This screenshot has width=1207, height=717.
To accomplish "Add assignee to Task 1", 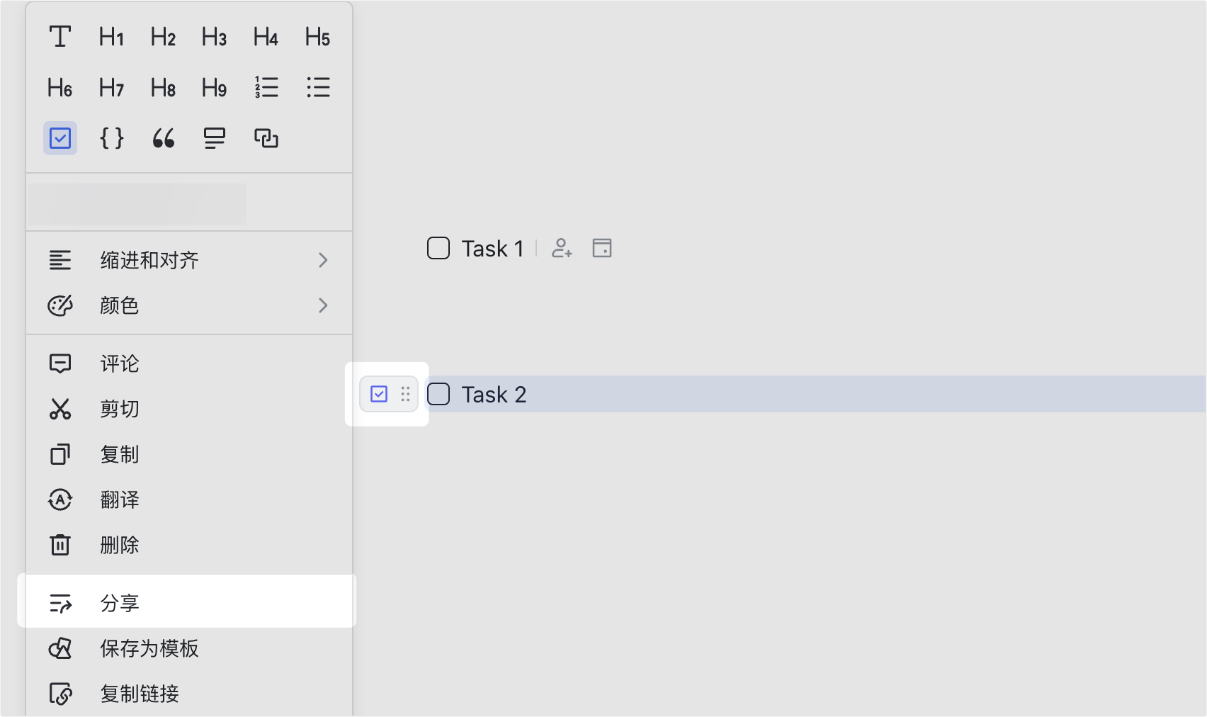I will 562,249.
